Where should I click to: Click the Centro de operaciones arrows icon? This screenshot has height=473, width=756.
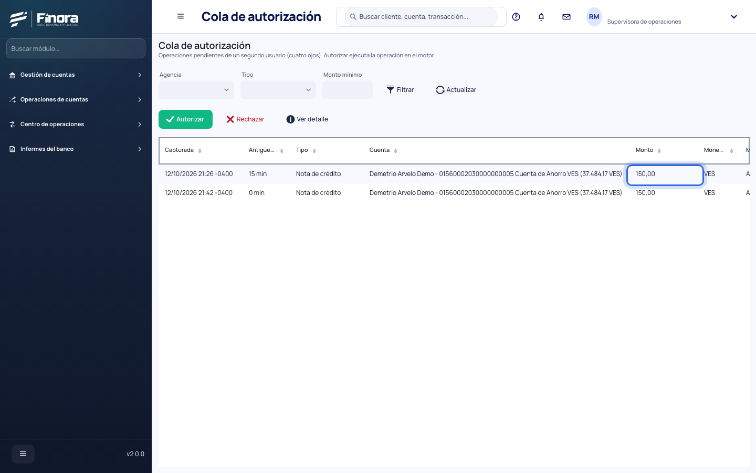tap(13, 125)
